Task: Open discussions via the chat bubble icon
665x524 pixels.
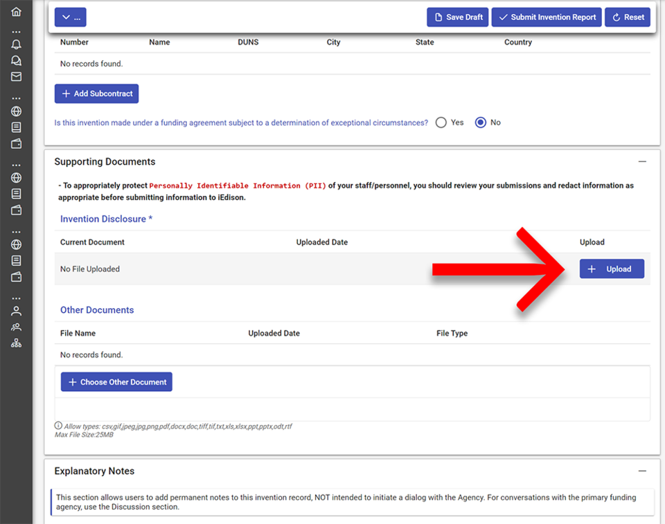Action: coord(17,60)
